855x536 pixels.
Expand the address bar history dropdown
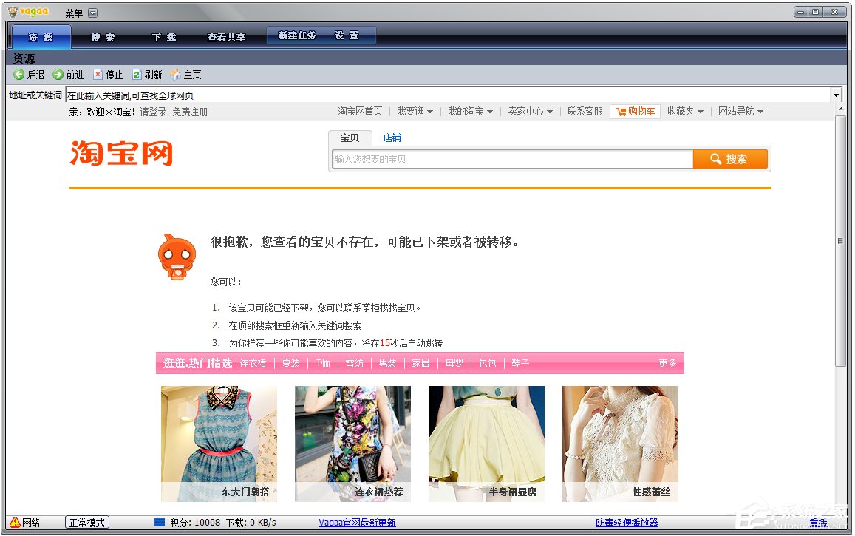point(837,95)
